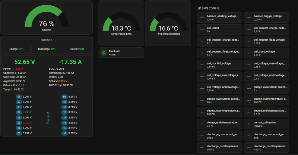Click the cell 06 badge with red voltage
The width and height of the screenshot is (298, 155).
tap(19, 123)
